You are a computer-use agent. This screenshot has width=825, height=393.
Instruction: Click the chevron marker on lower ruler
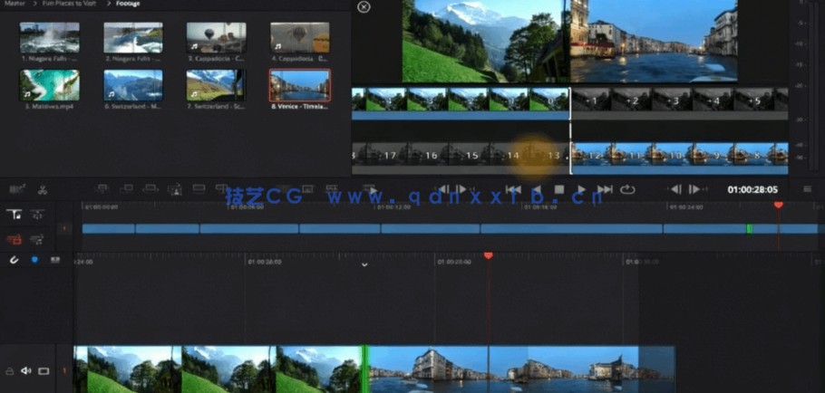click(364, 264)
